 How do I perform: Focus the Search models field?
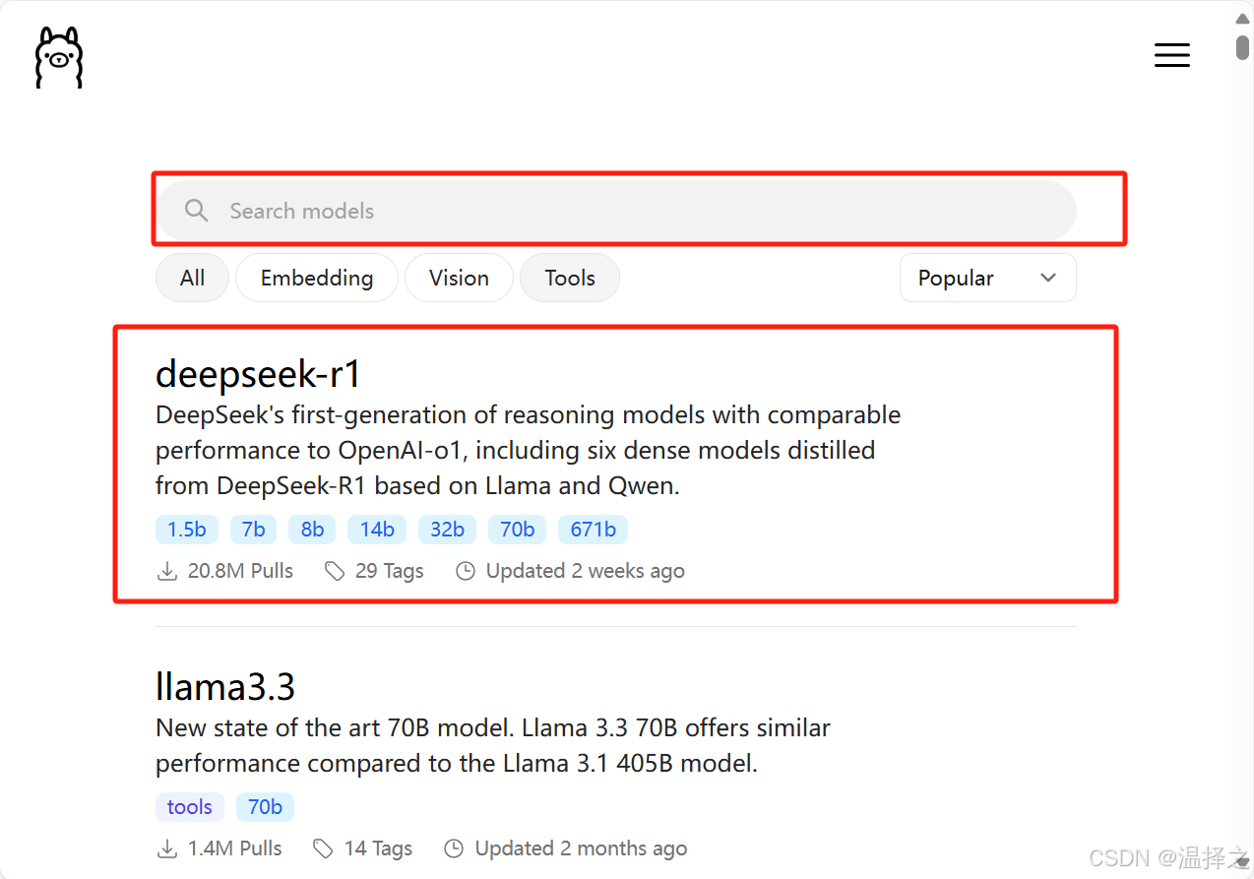(616, 211)
